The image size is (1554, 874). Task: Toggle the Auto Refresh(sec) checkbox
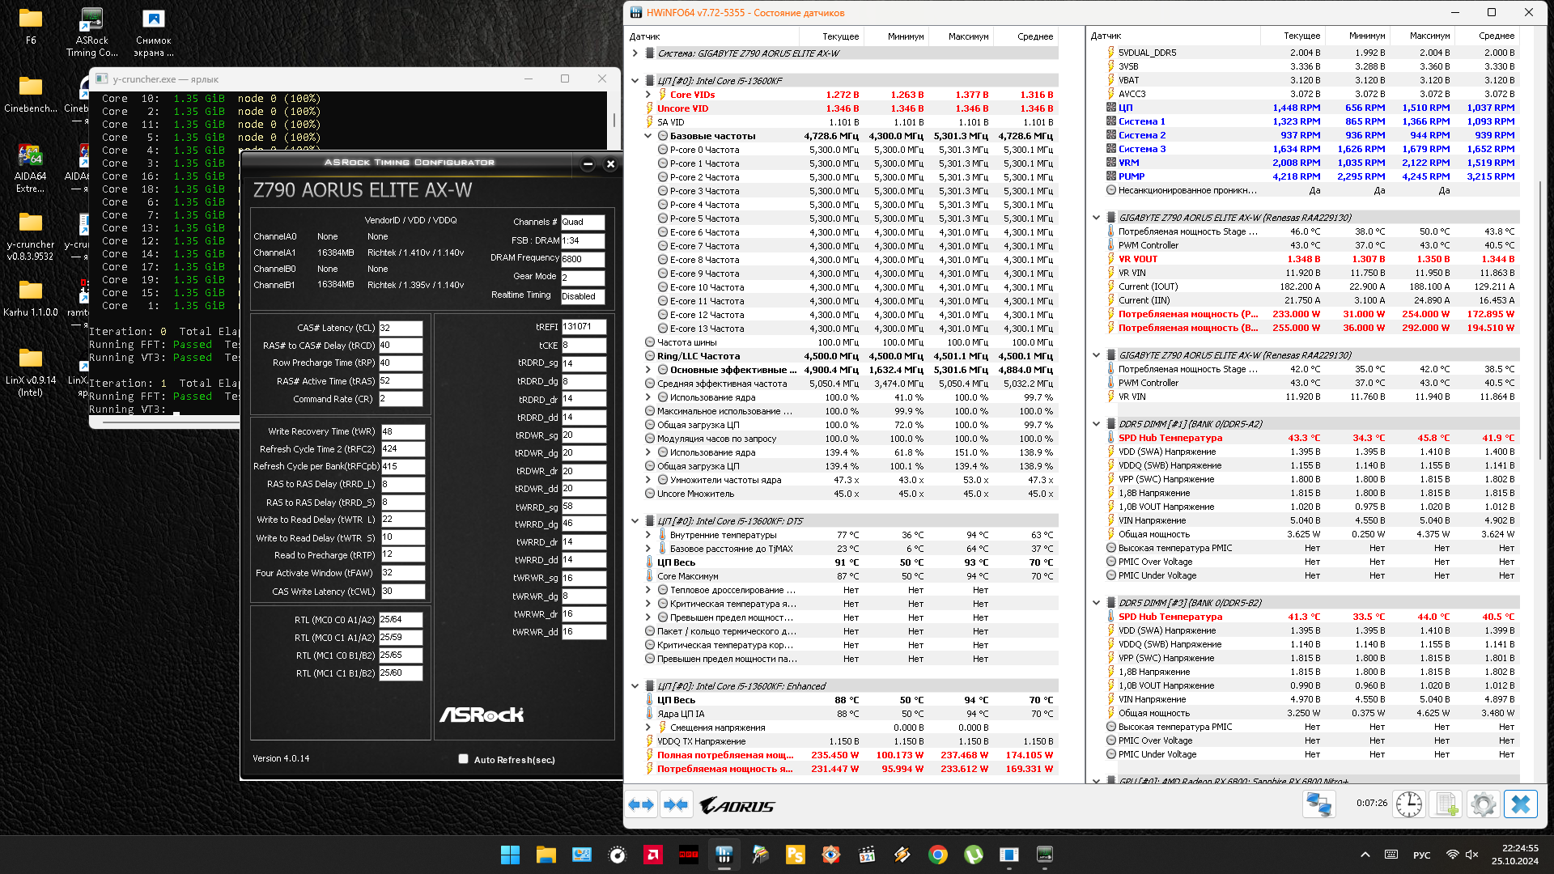click(463, 759)
